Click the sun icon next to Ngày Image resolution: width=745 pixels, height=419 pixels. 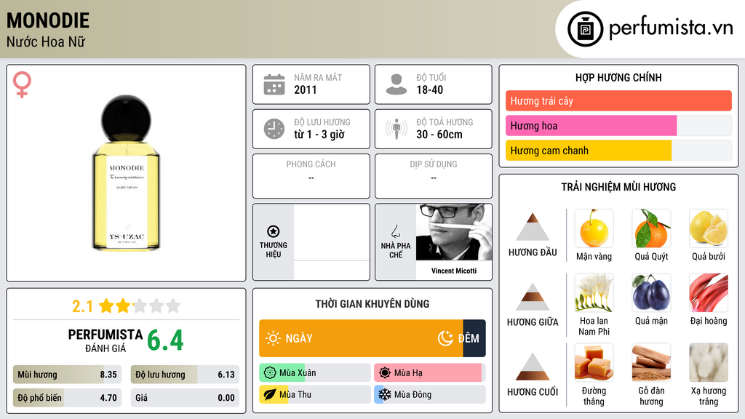[x=273, y=338]
